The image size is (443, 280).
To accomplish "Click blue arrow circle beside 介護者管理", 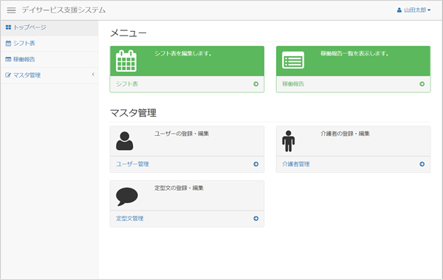I will coord(422,164).
